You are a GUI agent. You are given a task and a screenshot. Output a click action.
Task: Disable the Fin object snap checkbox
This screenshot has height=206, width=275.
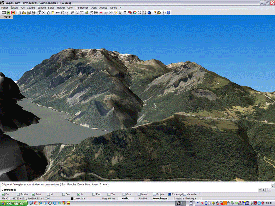(x=3, y=194)
